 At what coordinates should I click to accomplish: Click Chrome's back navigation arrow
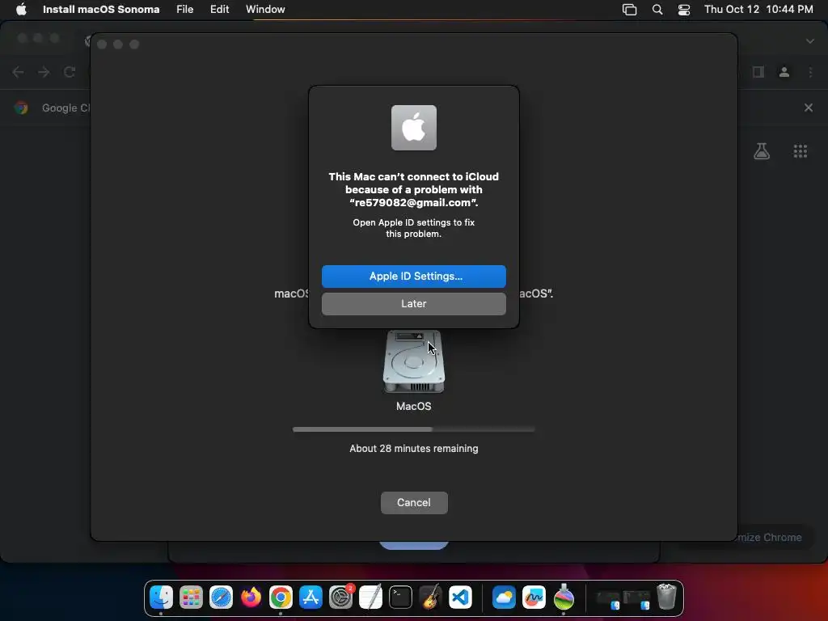(x=18, y=72)
